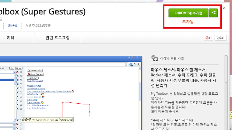Switch to the 리뷰 tab

[11, 38]
